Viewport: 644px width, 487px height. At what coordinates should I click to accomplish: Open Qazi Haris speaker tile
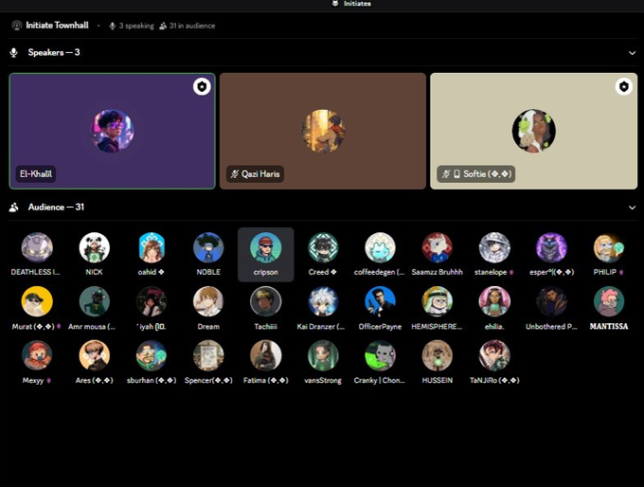tap(323, 131)
